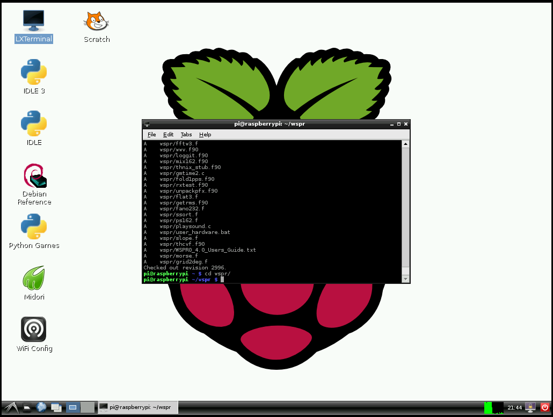Open the LXDE start menu in the taskbar
Image resolution: width=553 pixels, height=417 pixels.
point(11,407)
